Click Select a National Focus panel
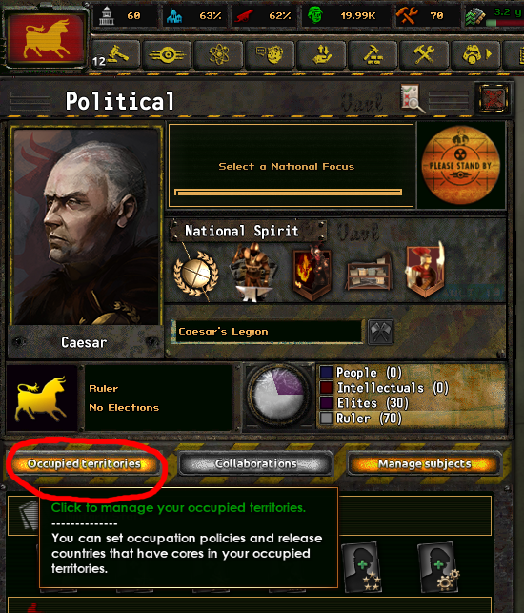The width and height of the screenshot is (524, 613). 291,165
